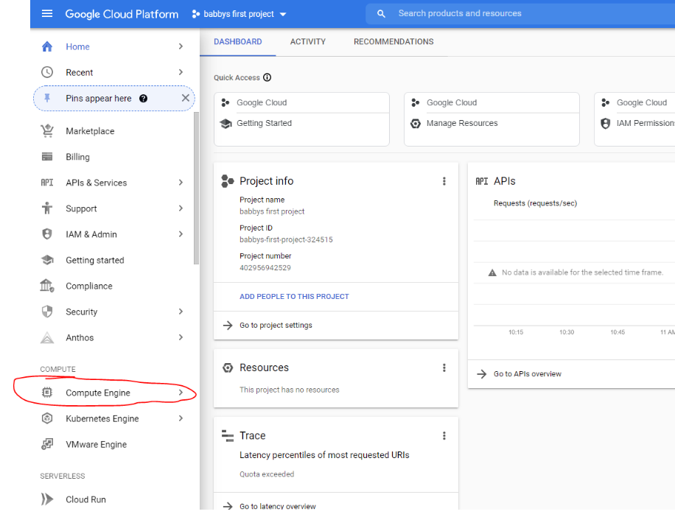The width and height of the screenshot is (675, 531).
Task: Open Resources card options menu
Action: point(444,368)
